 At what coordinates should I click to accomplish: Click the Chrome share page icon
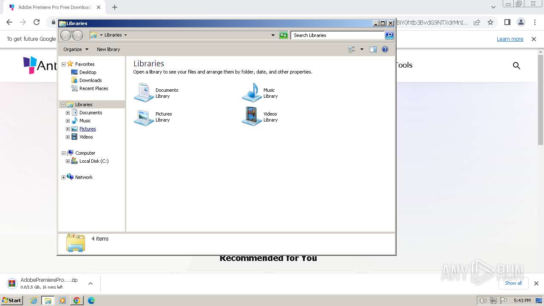tap(477, 22)
